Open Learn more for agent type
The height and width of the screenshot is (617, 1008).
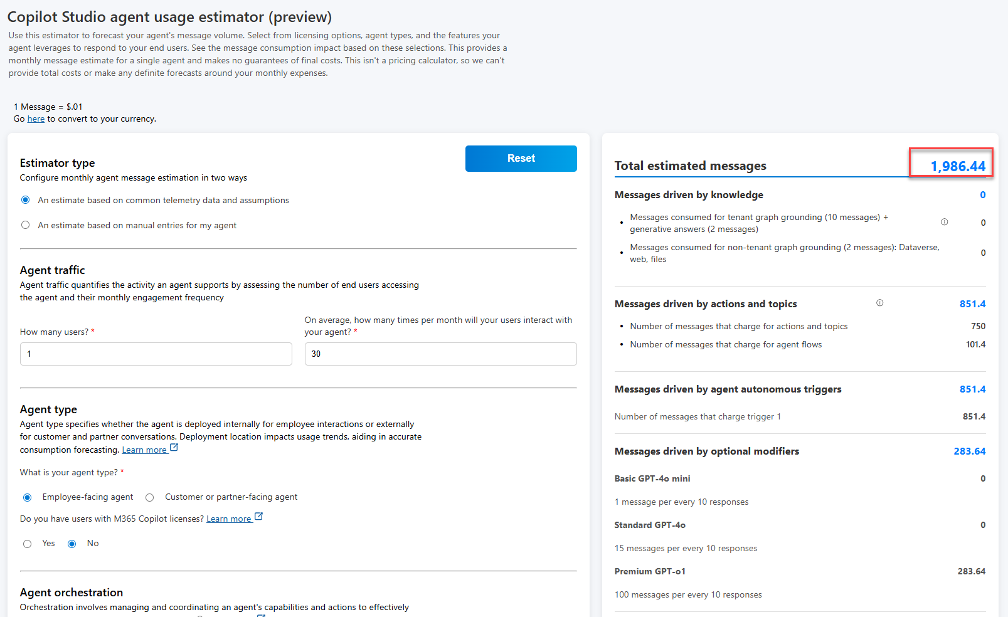coord(145,449)
